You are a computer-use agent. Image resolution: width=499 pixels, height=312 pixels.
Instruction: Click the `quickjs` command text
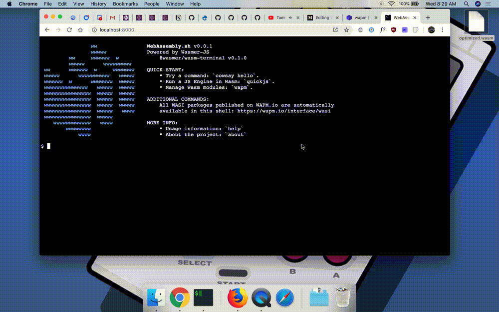coord(258,81)
